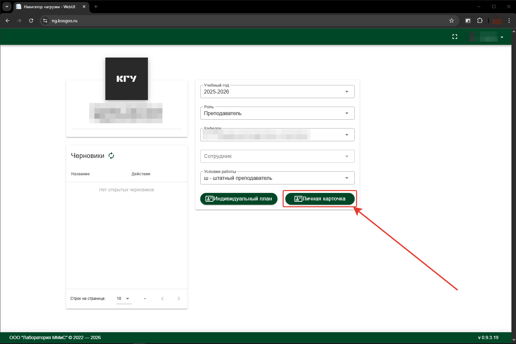This screenshot has height=344, width=516.
Task: Open the side panel icon in toolbar
Action: click(468, 21)
